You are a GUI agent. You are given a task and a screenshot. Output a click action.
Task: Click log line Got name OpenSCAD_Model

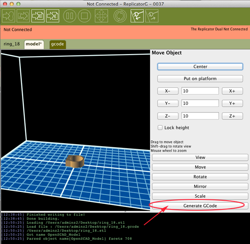[53, 234]
